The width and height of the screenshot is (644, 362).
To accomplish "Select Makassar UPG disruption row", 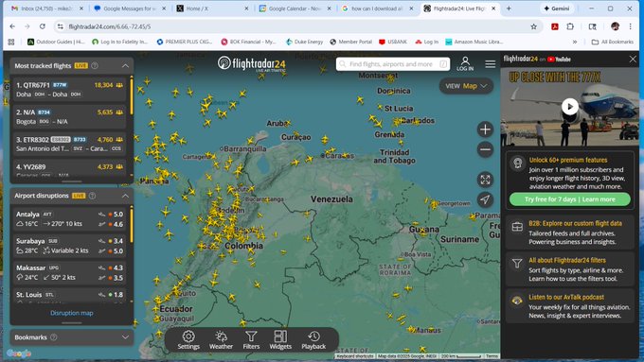I will [69, 272].
